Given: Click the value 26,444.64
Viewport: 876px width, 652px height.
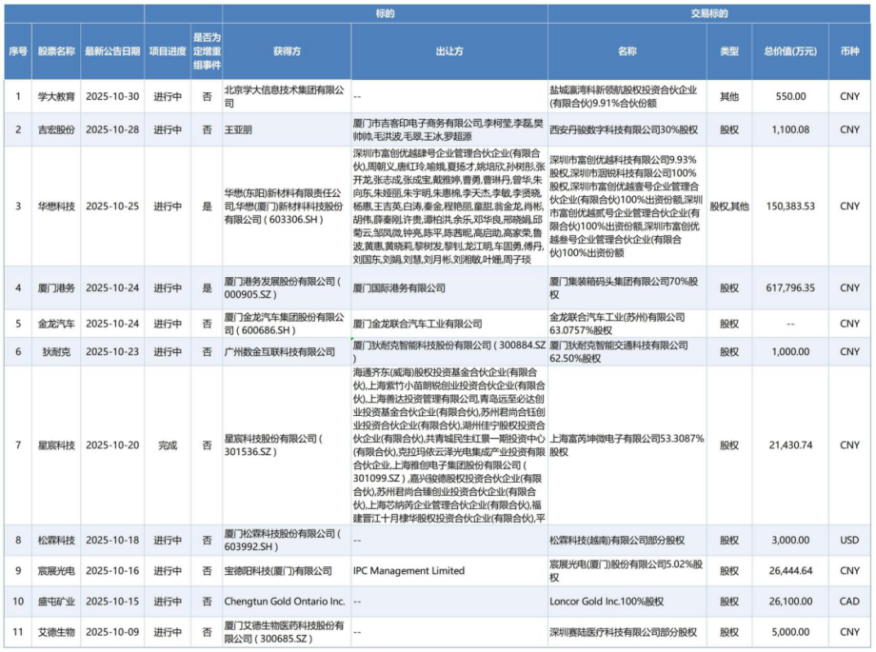Looking at the screenshot, I should pyautogui.click(x=790, y=571).
